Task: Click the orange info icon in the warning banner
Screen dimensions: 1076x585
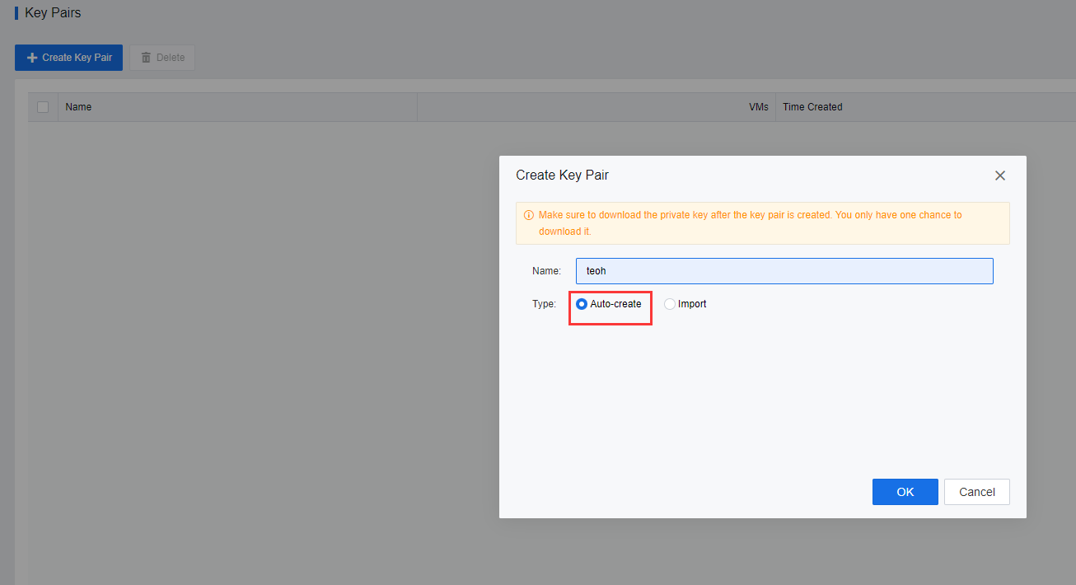Action: [528, 215]
